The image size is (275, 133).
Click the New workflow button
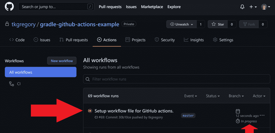[62, 61]
